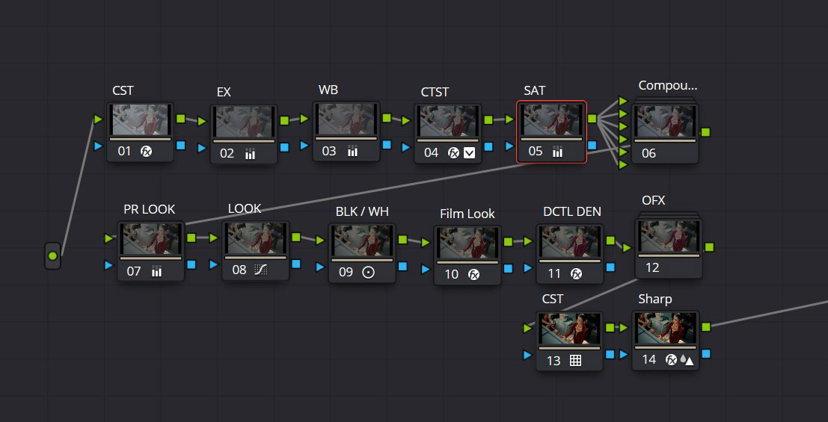Screen dimensions: 828x422
Task: Click the color bars icon on node 02
Action: click(251, 154)
